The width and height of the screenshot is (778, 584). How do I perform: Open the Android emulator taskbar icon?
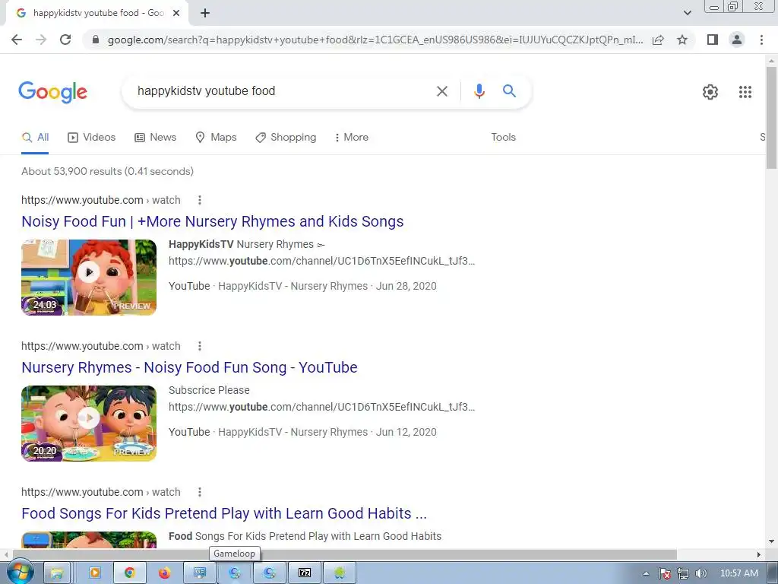tap(340, 573)
